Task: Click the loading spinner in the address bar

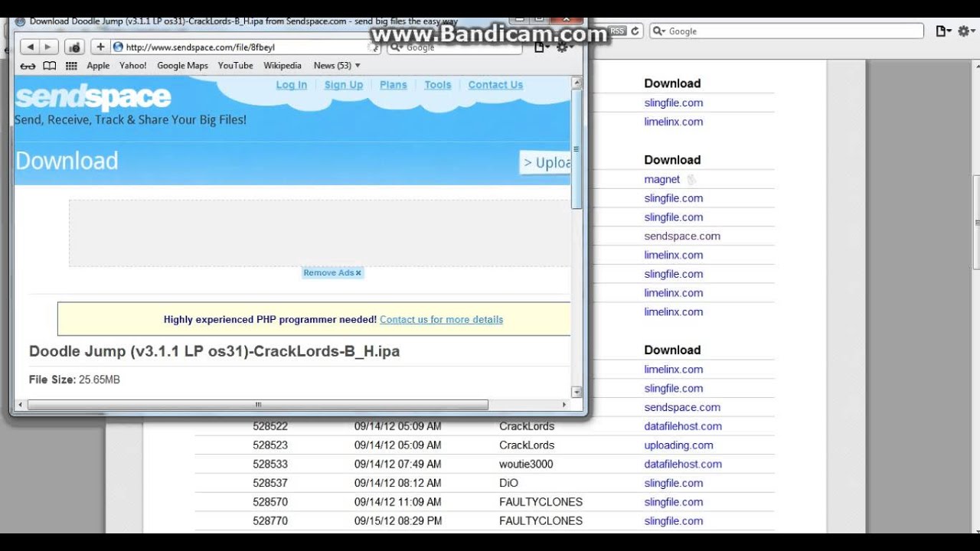Action: click(373, 47)
